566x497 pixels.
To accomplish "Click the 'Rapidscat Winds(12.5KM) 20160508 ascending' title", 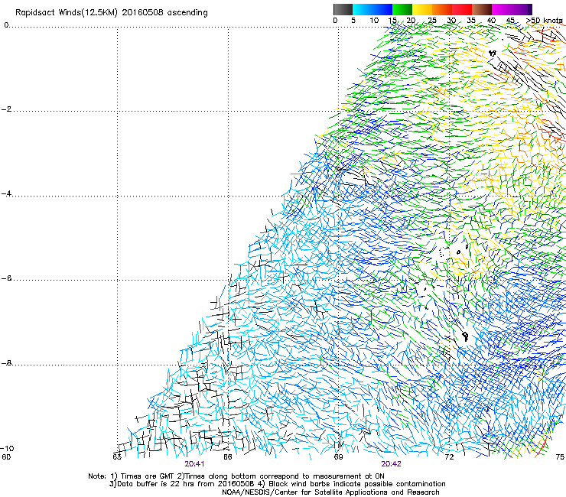I will (112, 12).
